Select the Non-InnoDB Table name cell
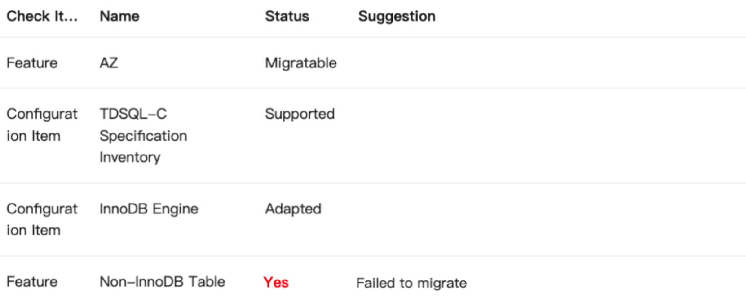The image size is (746, 302). (x=162, y=282)
